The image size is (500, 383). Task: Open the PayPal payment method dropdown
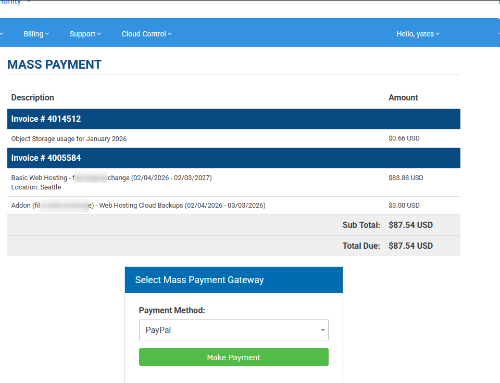coord(233,330)
